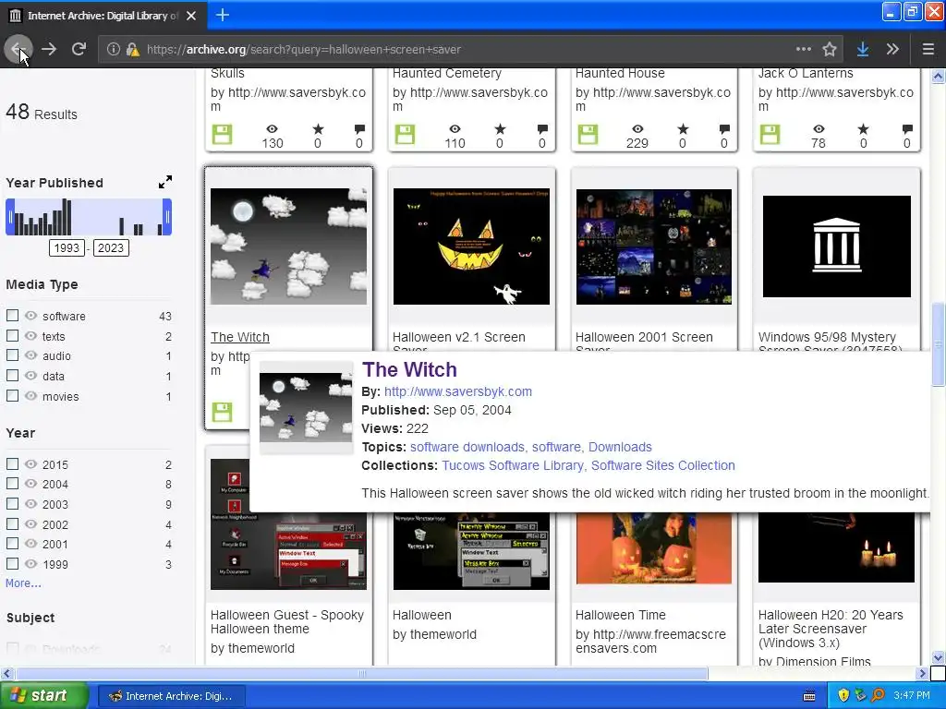Image resolution: width=946 pixels, height=709 pixels.
Task: Show only software using its eye icon
Action: [x=30, y=316]
